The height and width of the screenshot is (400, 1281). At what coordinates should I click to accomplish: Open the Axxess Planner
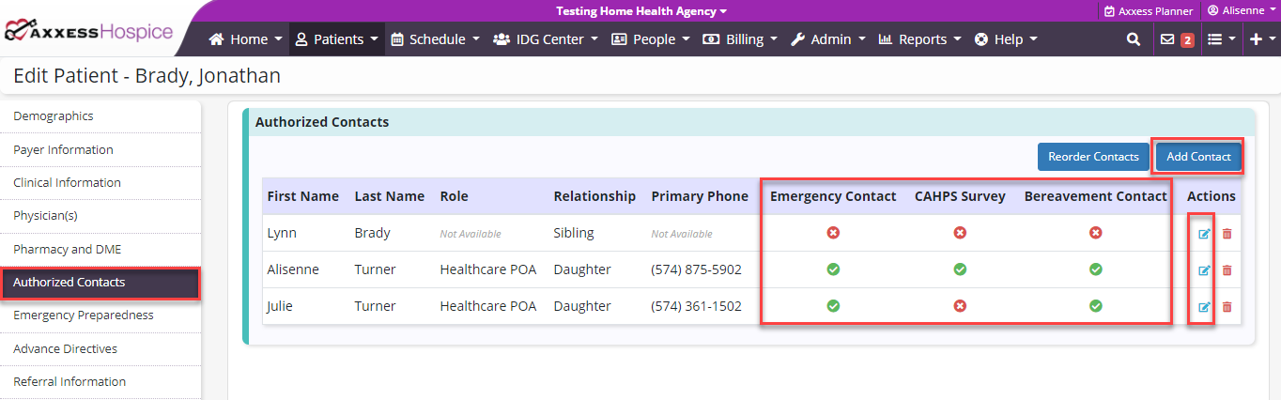(1149, 11)
